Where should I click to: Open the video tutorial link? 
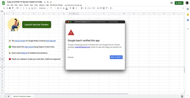point(29,47)
